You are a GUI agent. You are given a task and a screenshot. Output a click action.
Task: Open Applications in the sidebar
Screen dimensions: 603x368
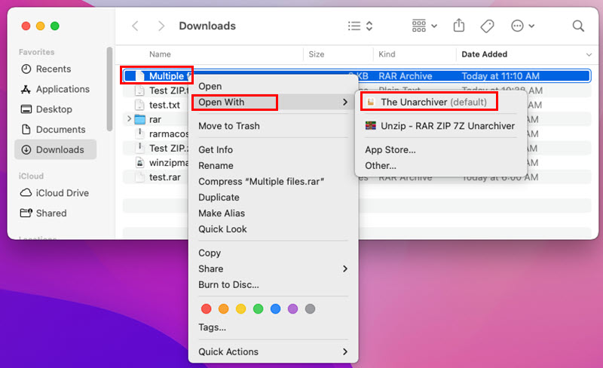(55, 89)
